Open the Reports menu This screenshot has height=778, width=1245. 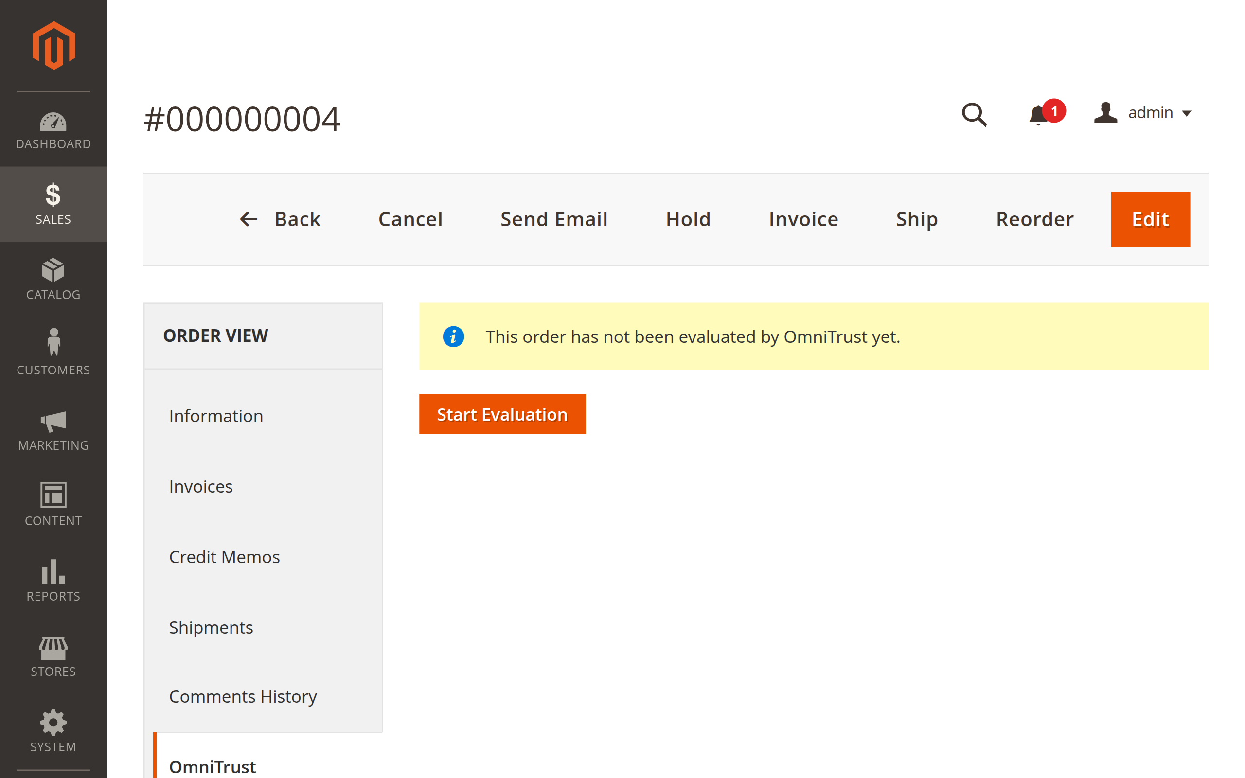(53, 581)
